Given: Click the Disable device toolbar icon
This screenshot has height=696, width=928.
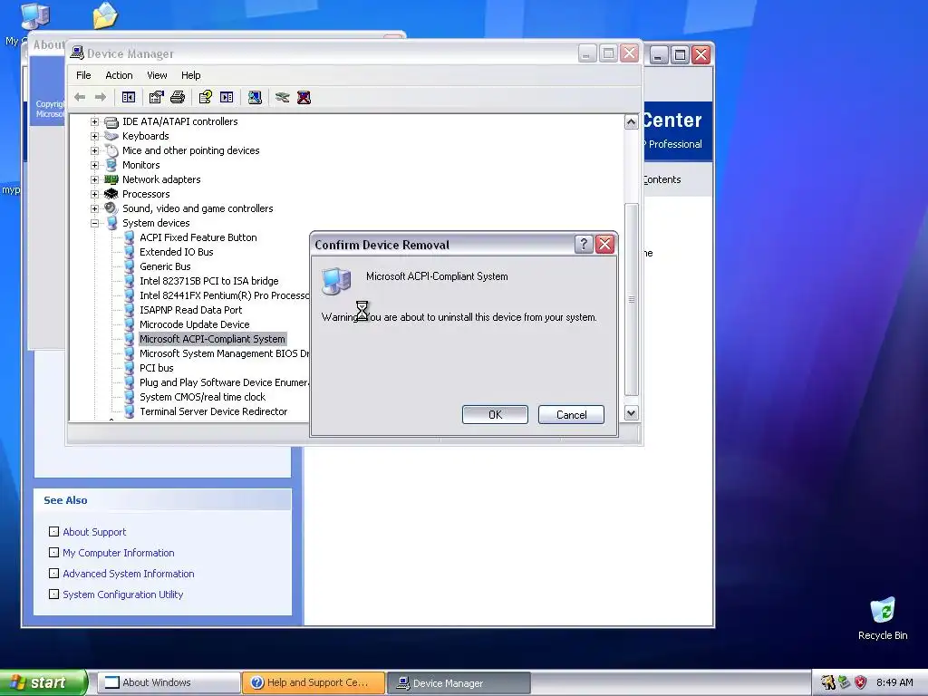Looking at the screenshot, I should pos(283,98).
